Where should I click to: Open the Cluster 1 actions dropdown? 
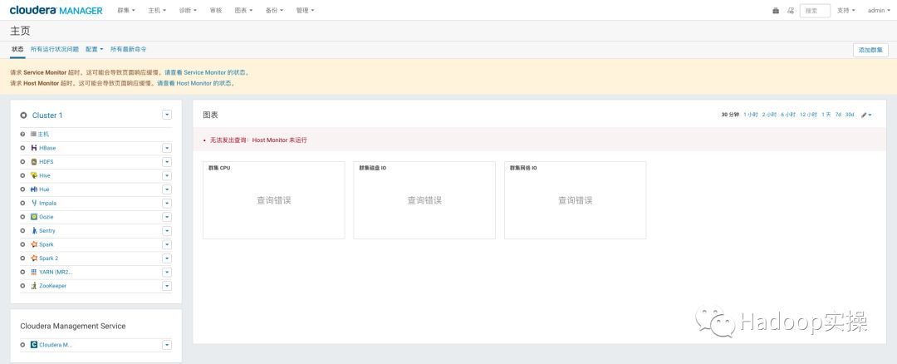click(166, 115)
